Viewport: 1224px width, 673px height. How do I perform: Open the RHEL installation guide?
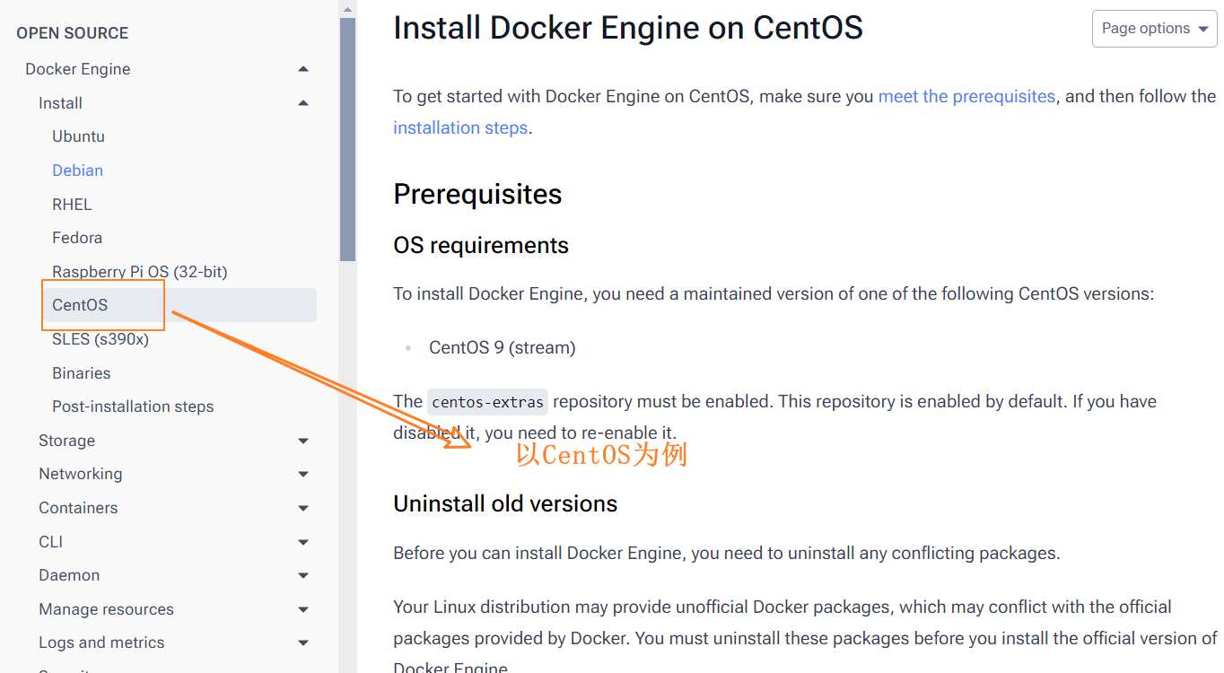click(72, 204)
